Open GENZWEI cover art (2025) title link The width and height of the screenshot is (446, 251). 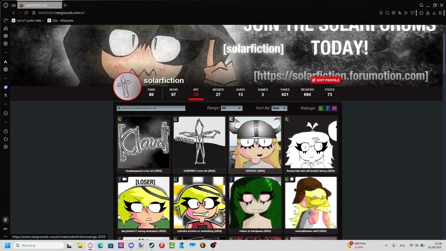(199, 171)
